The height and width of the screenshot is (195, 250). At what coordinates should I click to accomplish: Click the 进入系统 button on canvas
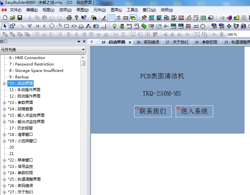click(x=194, y=111)
